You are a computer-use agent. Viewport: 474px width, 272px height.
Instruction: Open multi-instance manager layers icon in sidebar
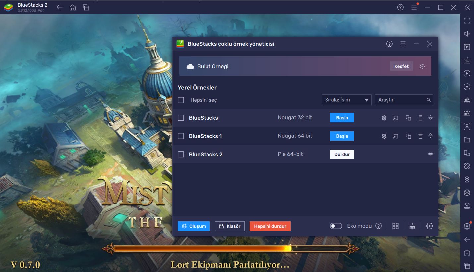click(467, 193)
